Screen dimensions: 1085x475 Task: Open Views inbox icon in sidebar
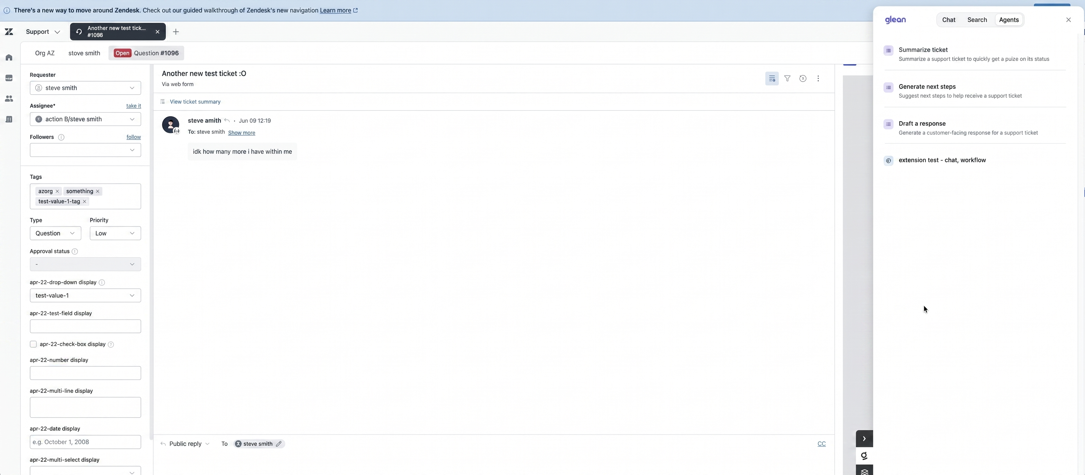point(9,78)
